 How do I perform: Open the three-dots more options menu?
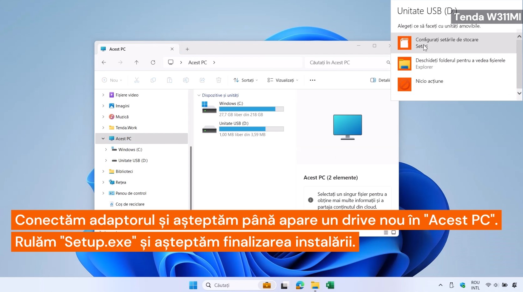coord(313,80)
